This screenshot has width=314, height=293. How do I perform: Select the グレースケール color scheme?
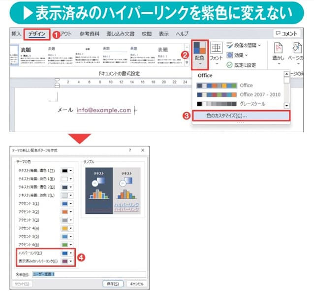tap(238, 104)
